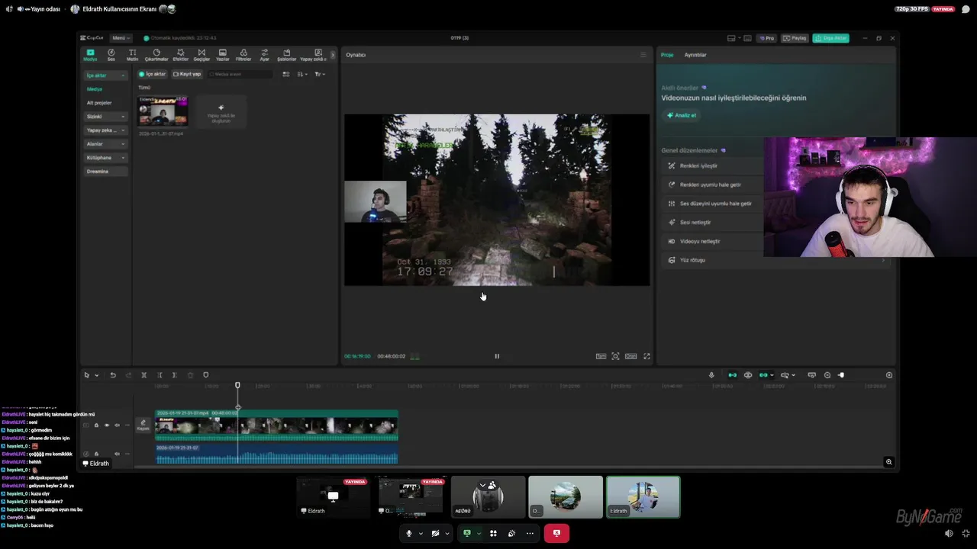Click the timeline microphone record icon
The image size is (977, 549).
711,375
